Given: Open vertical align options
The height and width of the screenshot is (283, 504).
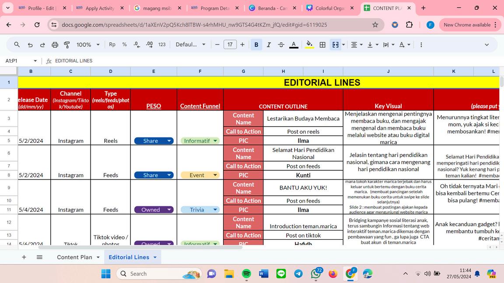Looking at the screenshot, I should (x=373, y=45).
